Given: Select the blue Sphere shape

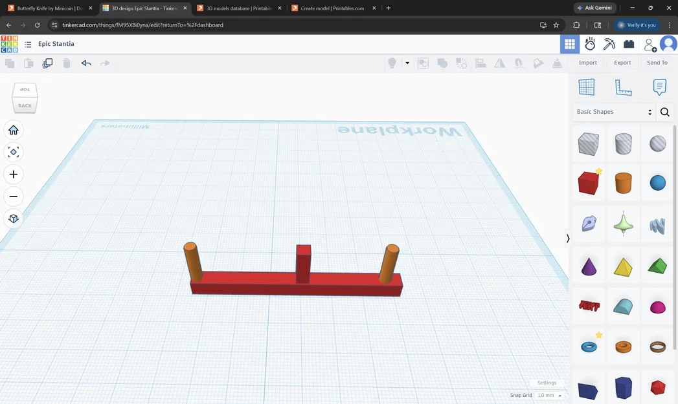Looking at the screenshot, I should pos(658,183).
